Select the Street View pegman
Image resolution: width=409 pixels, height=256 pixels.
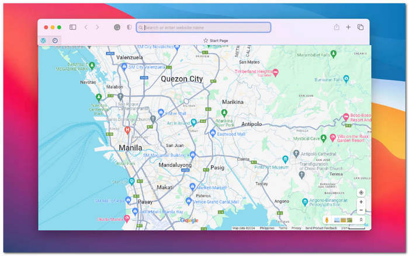click(327, 220)
